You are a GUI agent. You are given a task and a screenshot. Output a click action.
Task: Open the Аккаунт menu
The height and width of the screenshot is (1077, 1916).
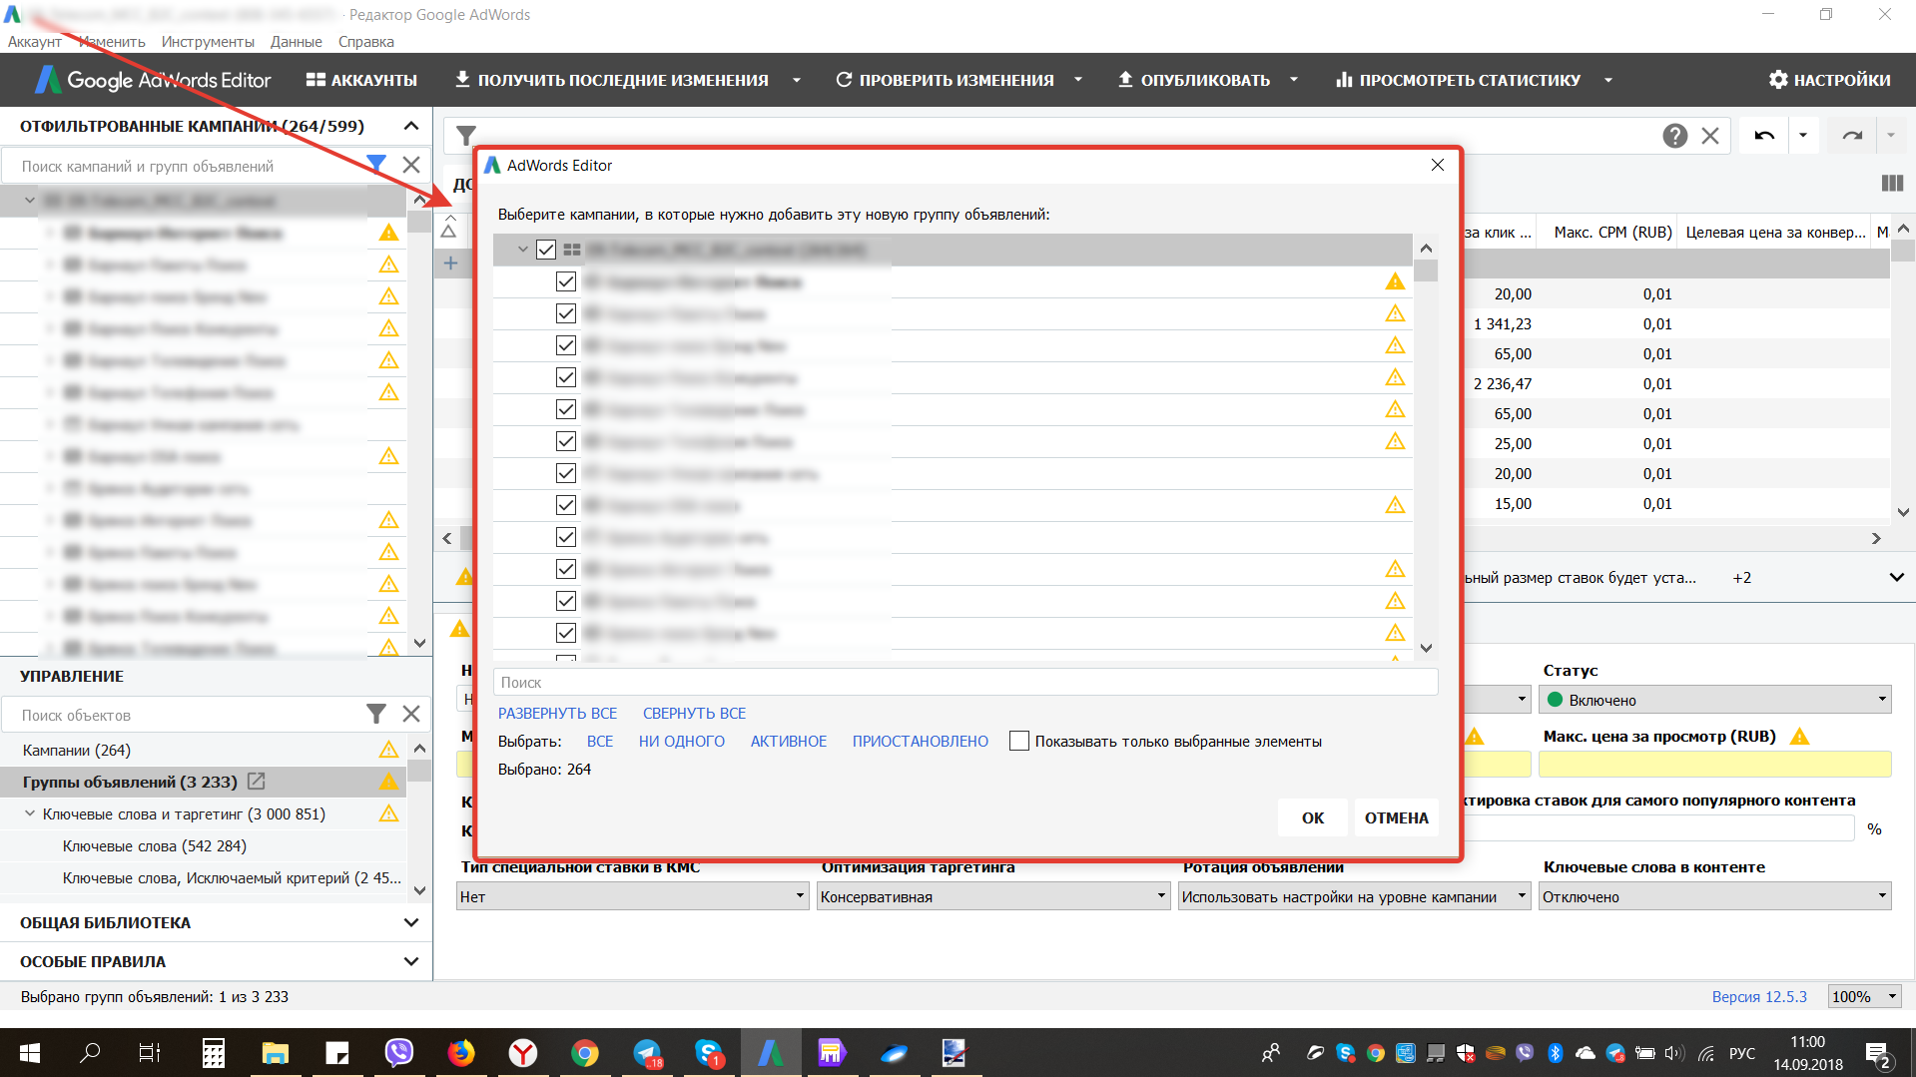(x=35, y=42)
